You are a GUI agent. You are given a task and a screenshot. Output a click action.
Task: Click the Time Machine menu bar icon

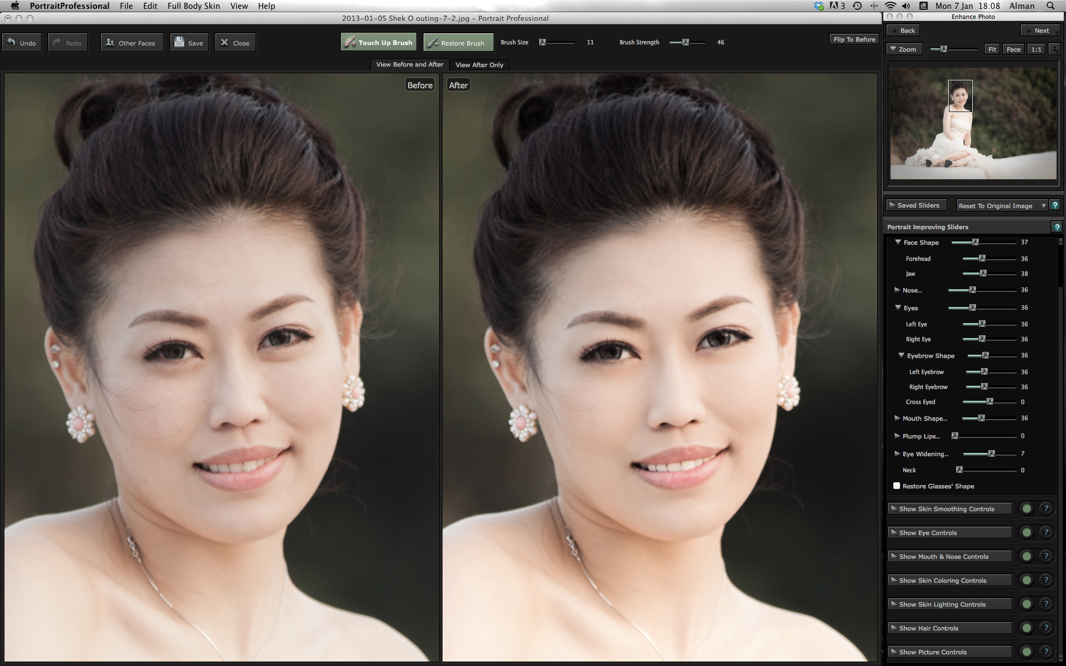pos(857,6)
